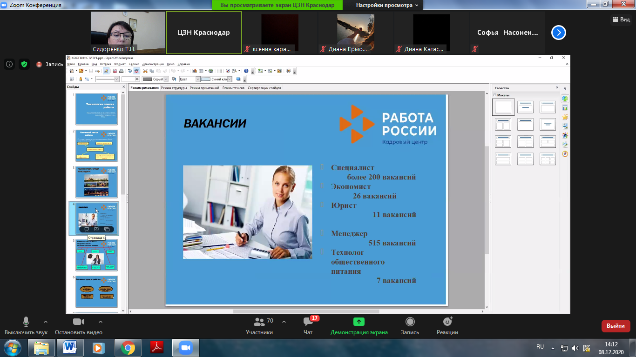This screenshot has height=357, width=636.
Task: Select the centered text layout
Action: pyautogui.click(x=548, y=124)
